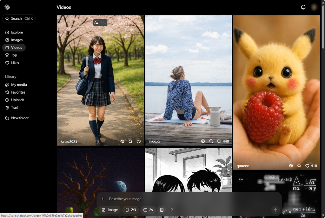Open the cherry blossom schoolgirl thumbnail

pos(100,80)
